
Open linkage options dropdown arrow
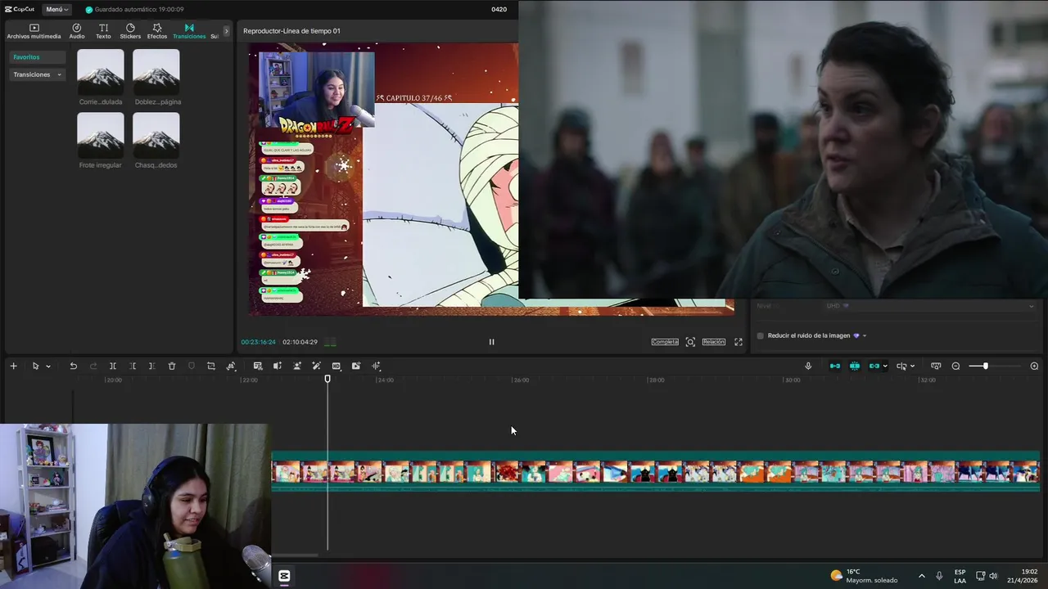(885, 366)
